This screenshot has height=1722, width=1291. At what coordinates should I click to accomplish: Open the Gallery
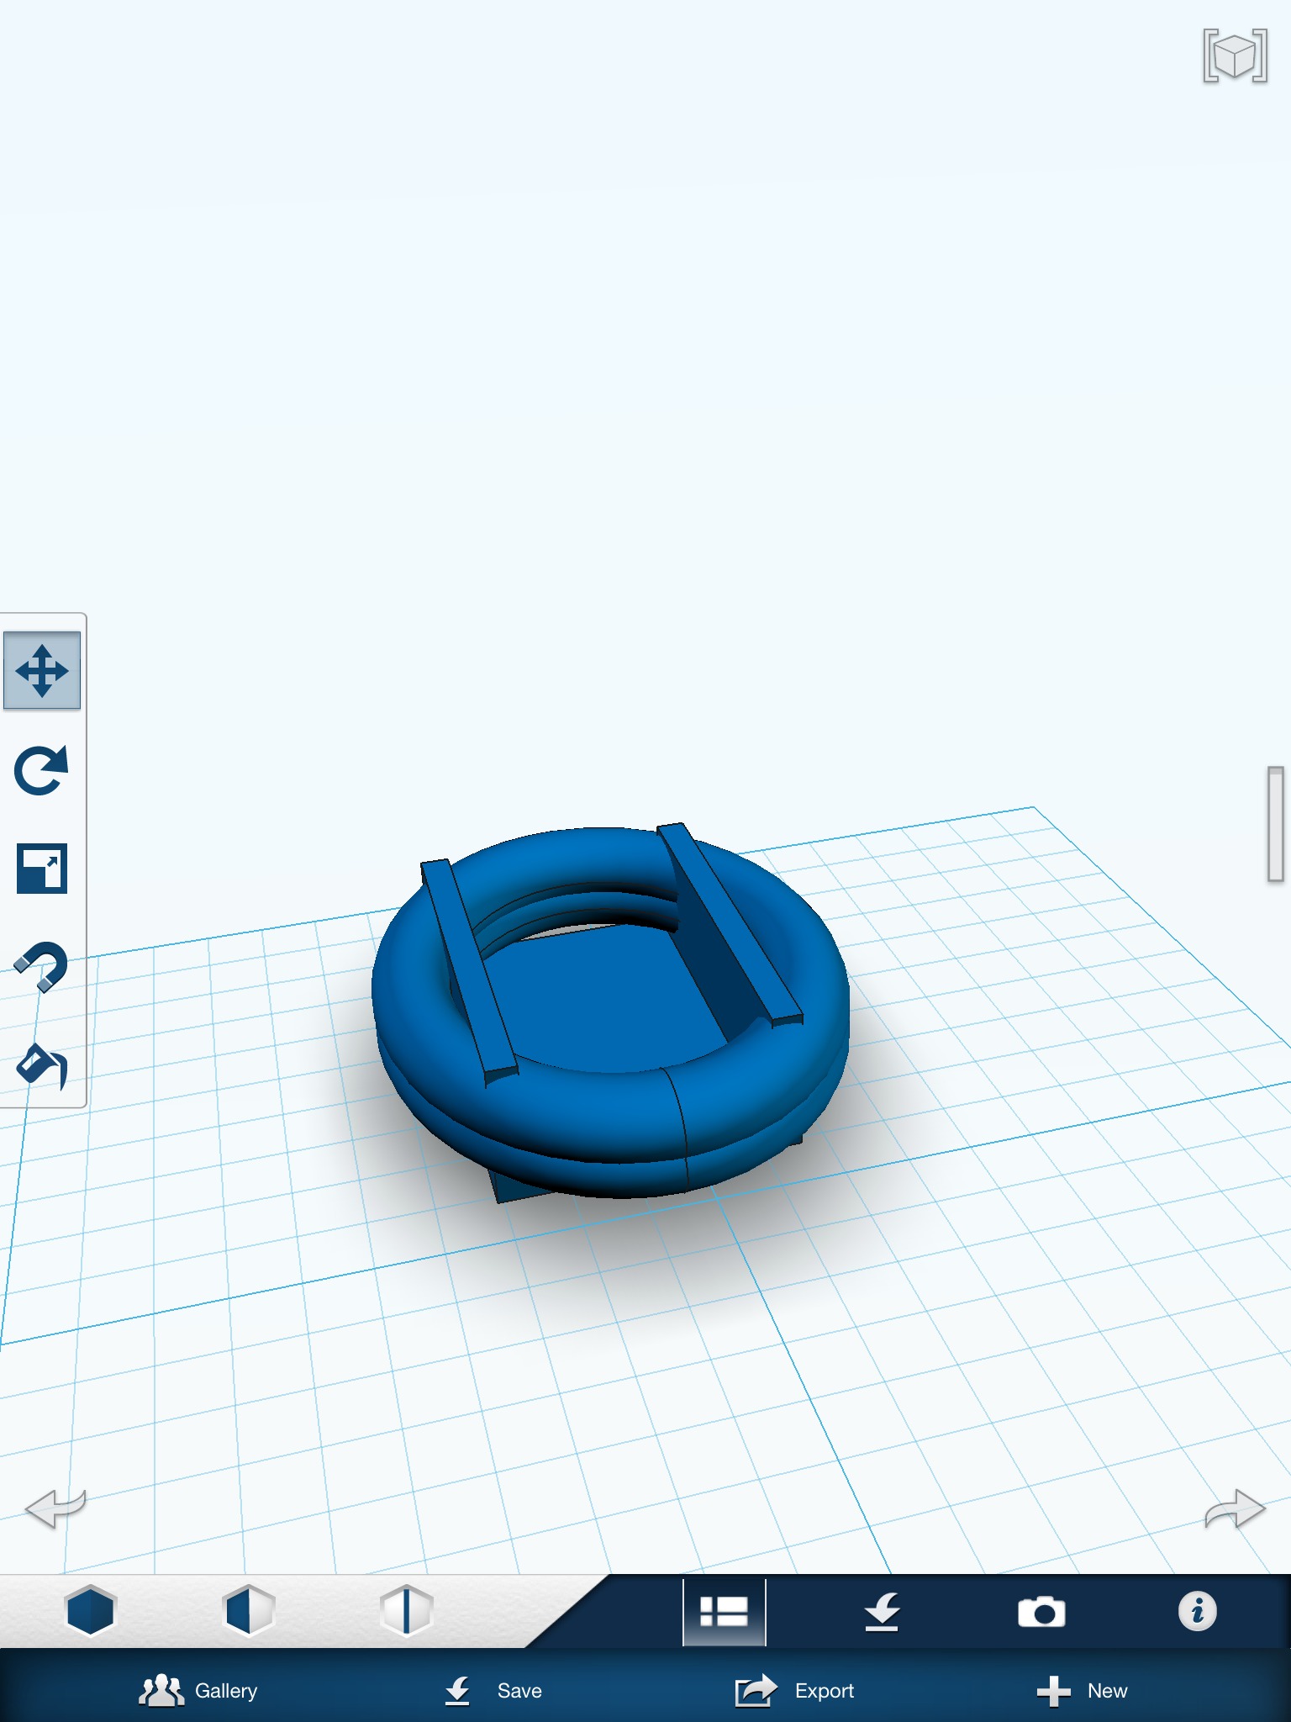tap(198, 1691)
